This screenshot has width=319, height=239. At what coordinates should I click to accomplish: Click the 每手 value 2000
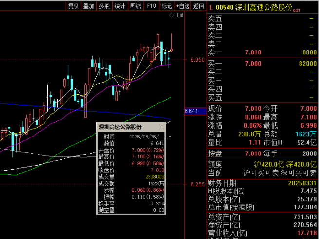(309, 154)
